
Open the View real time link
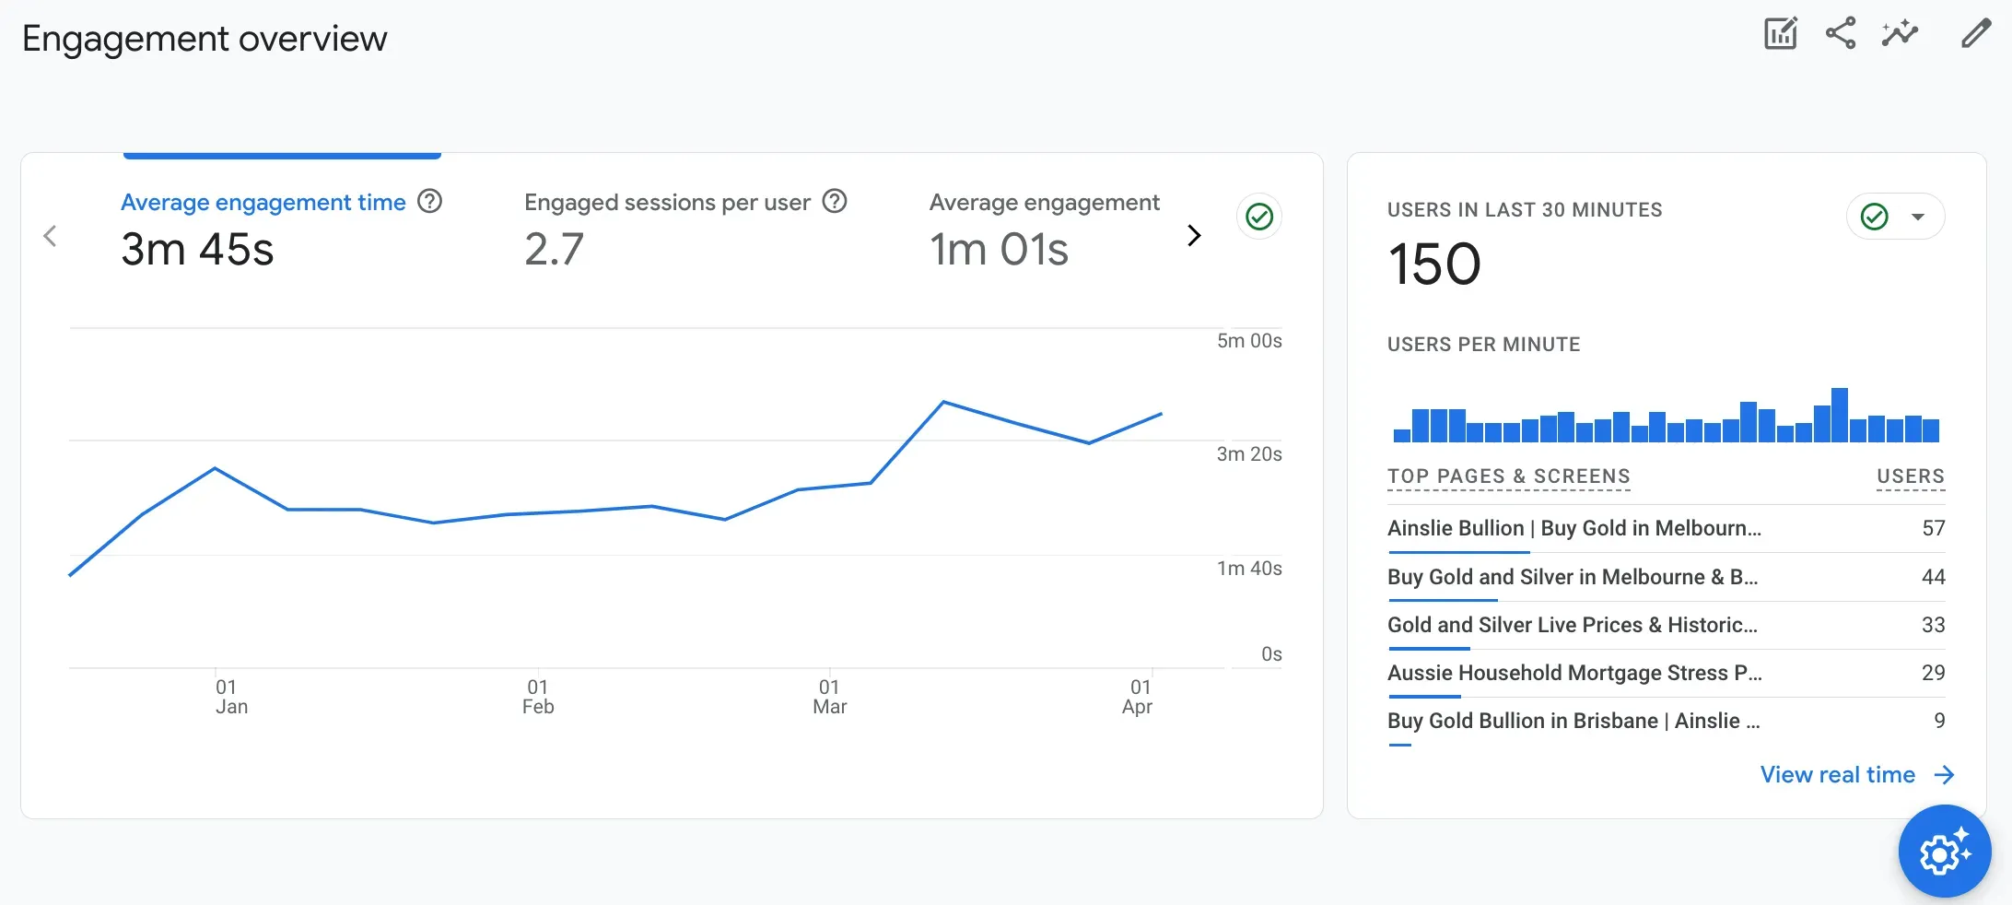point(1857,775)
